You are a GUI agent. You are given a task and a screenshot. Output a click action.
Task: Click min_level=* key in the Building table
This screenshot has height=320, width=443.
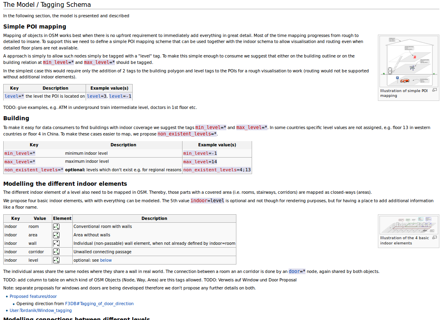tap(20, 153)
